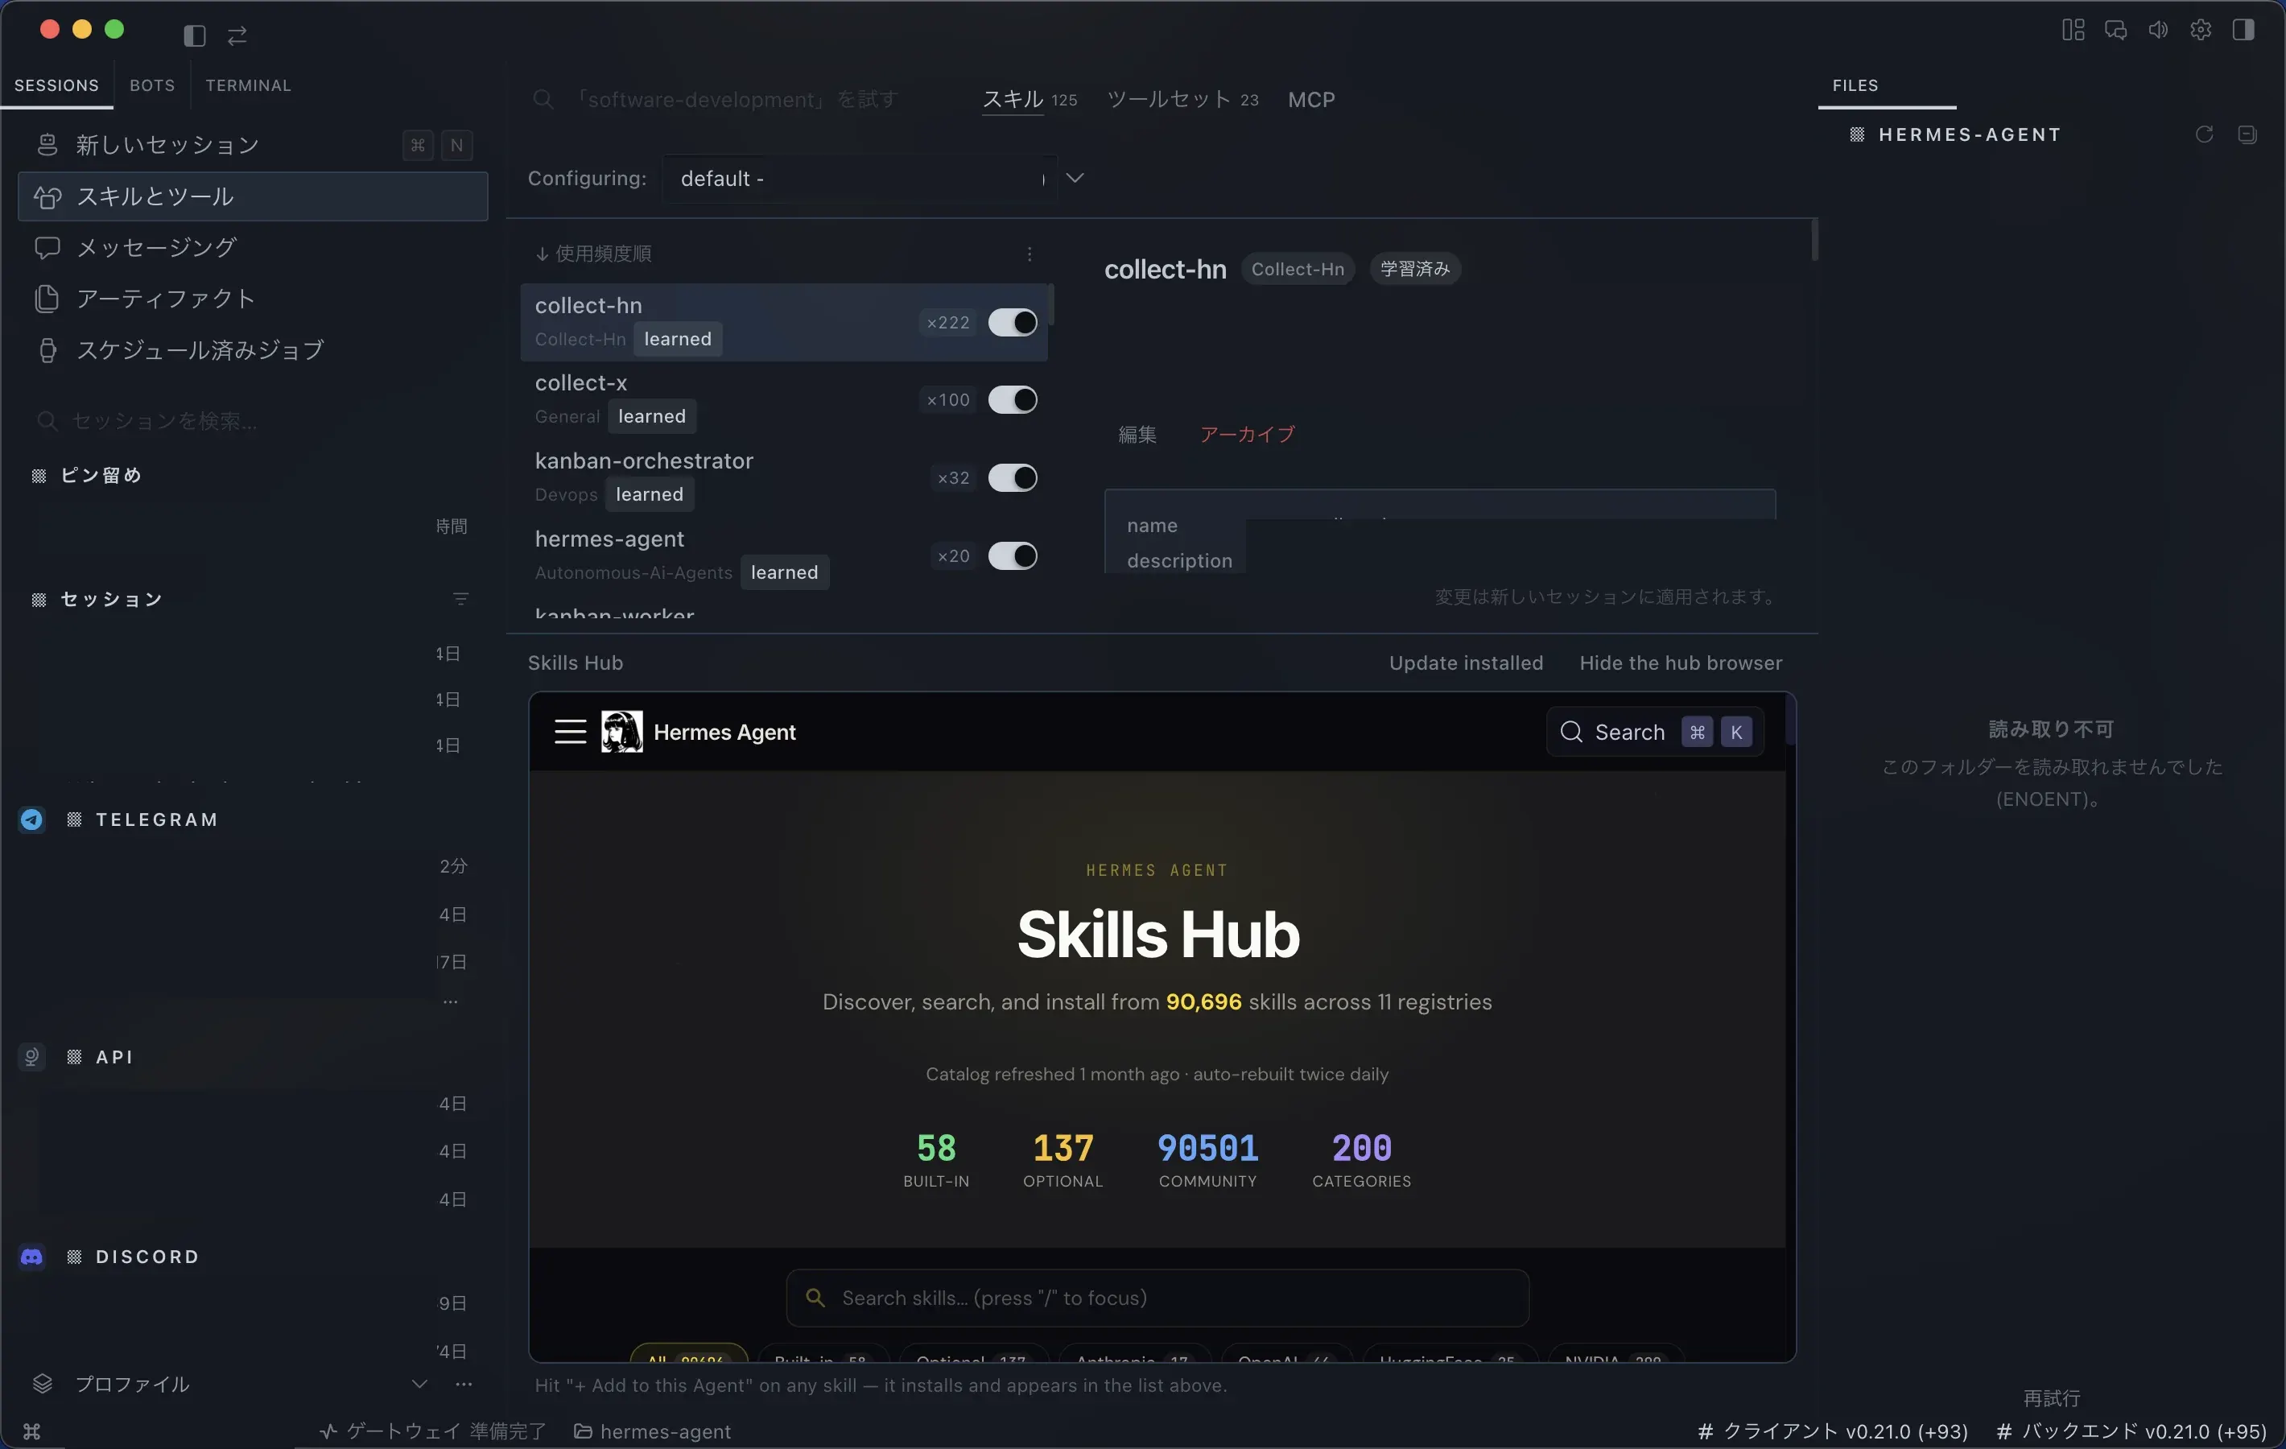Screen dimensions: 2286x1449
Task: Open the three-dot menu beside プロファイル
Action: (464, 1385)
